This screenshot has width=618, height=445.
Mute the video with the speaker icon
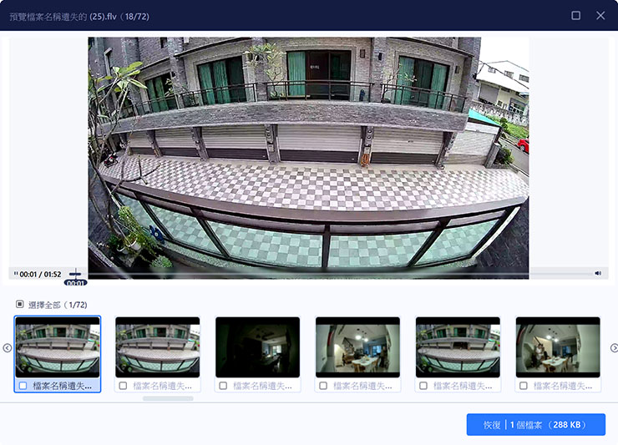click(598, 273)
